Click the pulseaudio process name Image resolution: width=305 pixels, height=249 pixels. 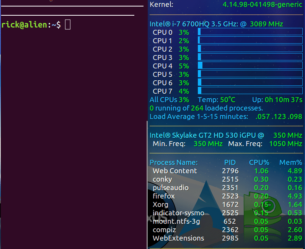click(171, 188)
